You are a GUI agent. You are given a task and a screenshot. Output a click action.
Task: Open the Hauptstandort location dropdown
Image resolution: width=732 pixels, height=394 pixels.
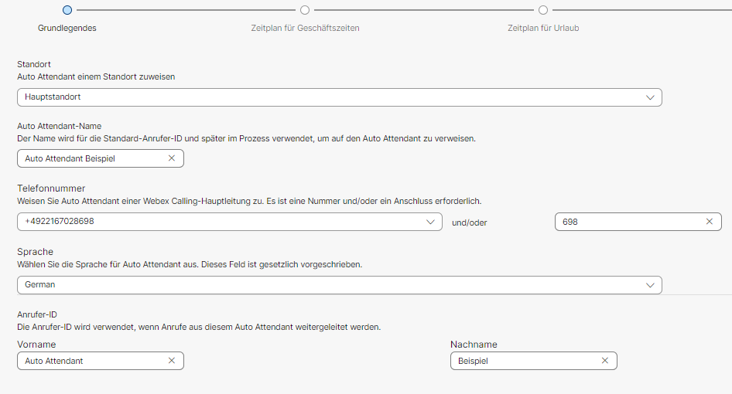[x=340, y=97]
